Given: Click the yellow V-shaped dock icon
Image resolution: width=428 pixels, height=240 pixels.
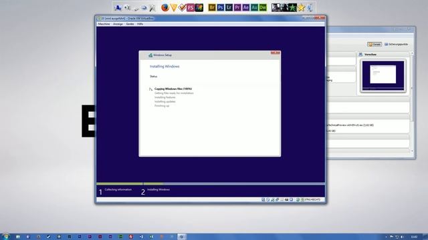Looking at the screenshot, I should [174, 7].
